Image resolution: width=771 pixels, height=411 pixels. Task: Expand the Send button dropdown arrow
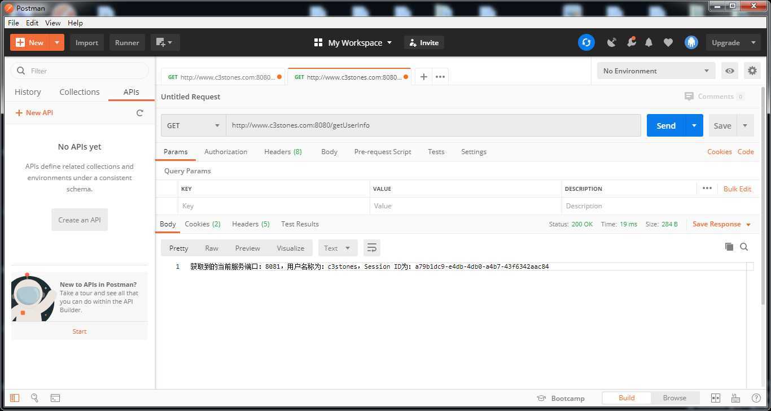(x=694, y=125)
